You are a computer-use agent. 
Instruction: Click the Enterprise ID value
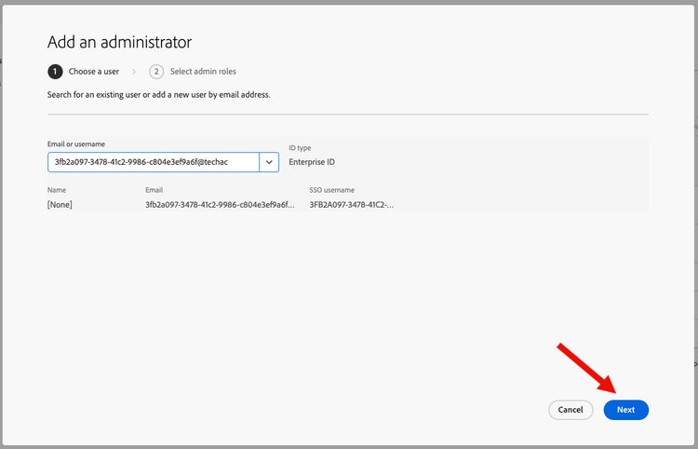click(312, 162)
